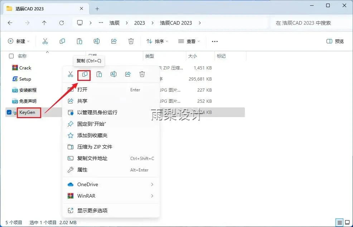The image size is (353, 227).
Task: Open a new tab with the plus button
Action: point(97,9)
